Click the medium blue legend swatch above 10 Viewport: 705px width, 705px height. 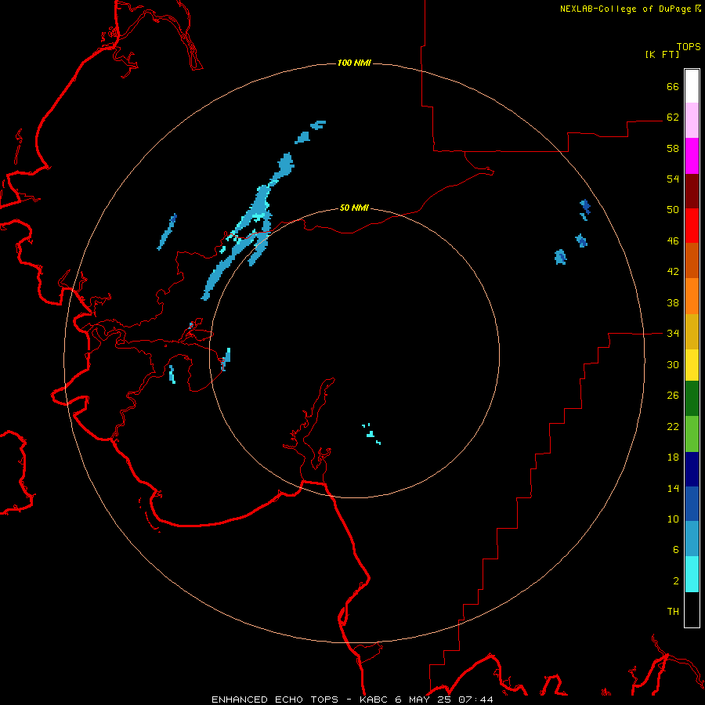tap(692, 504)
